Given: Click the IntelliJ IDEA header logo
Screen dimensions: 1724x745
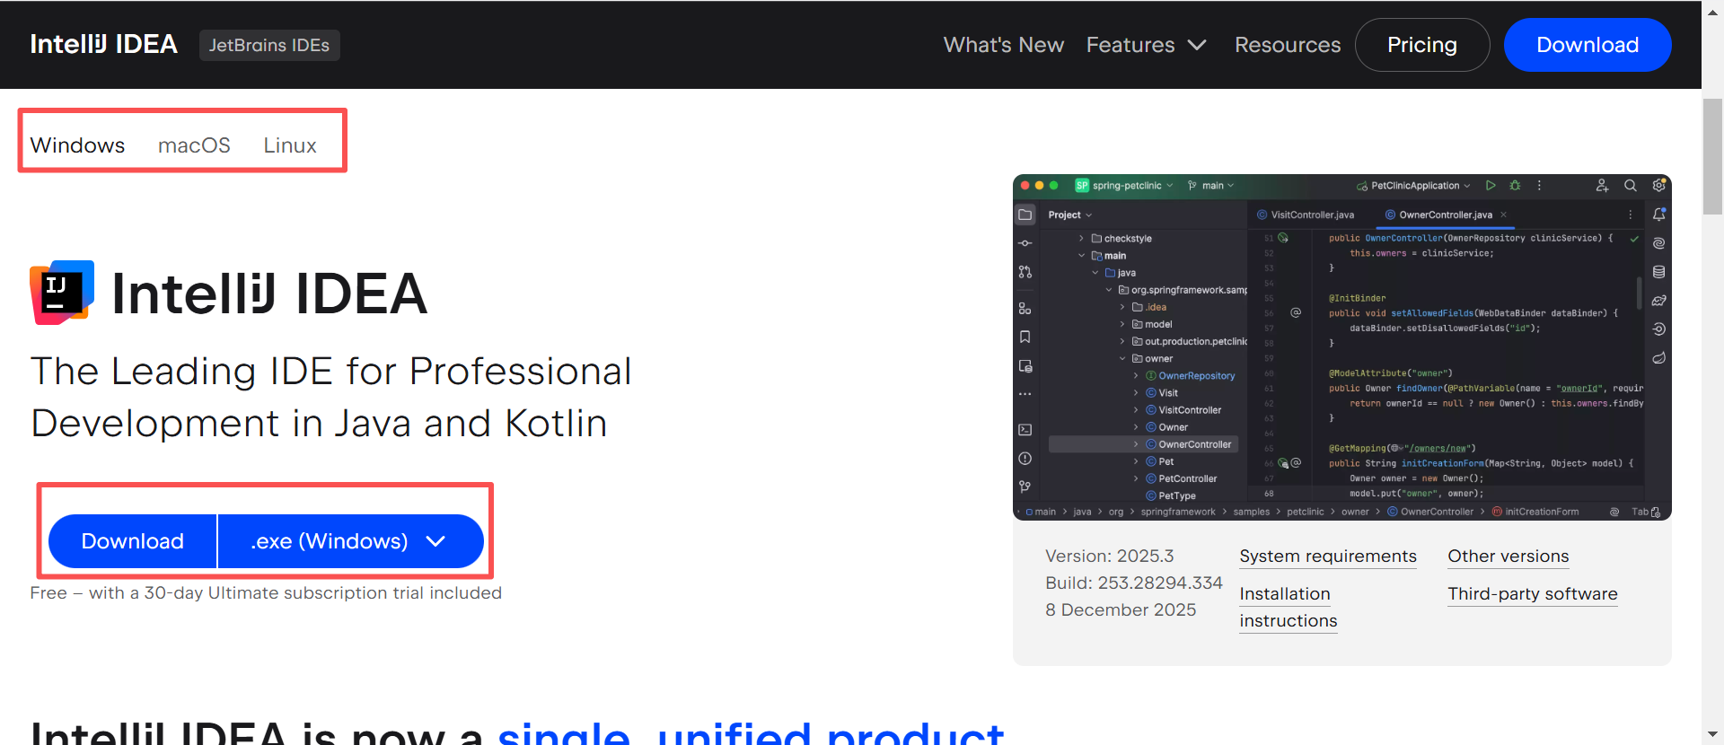Looking at the screenshot, I should click(x=104, y=44).
